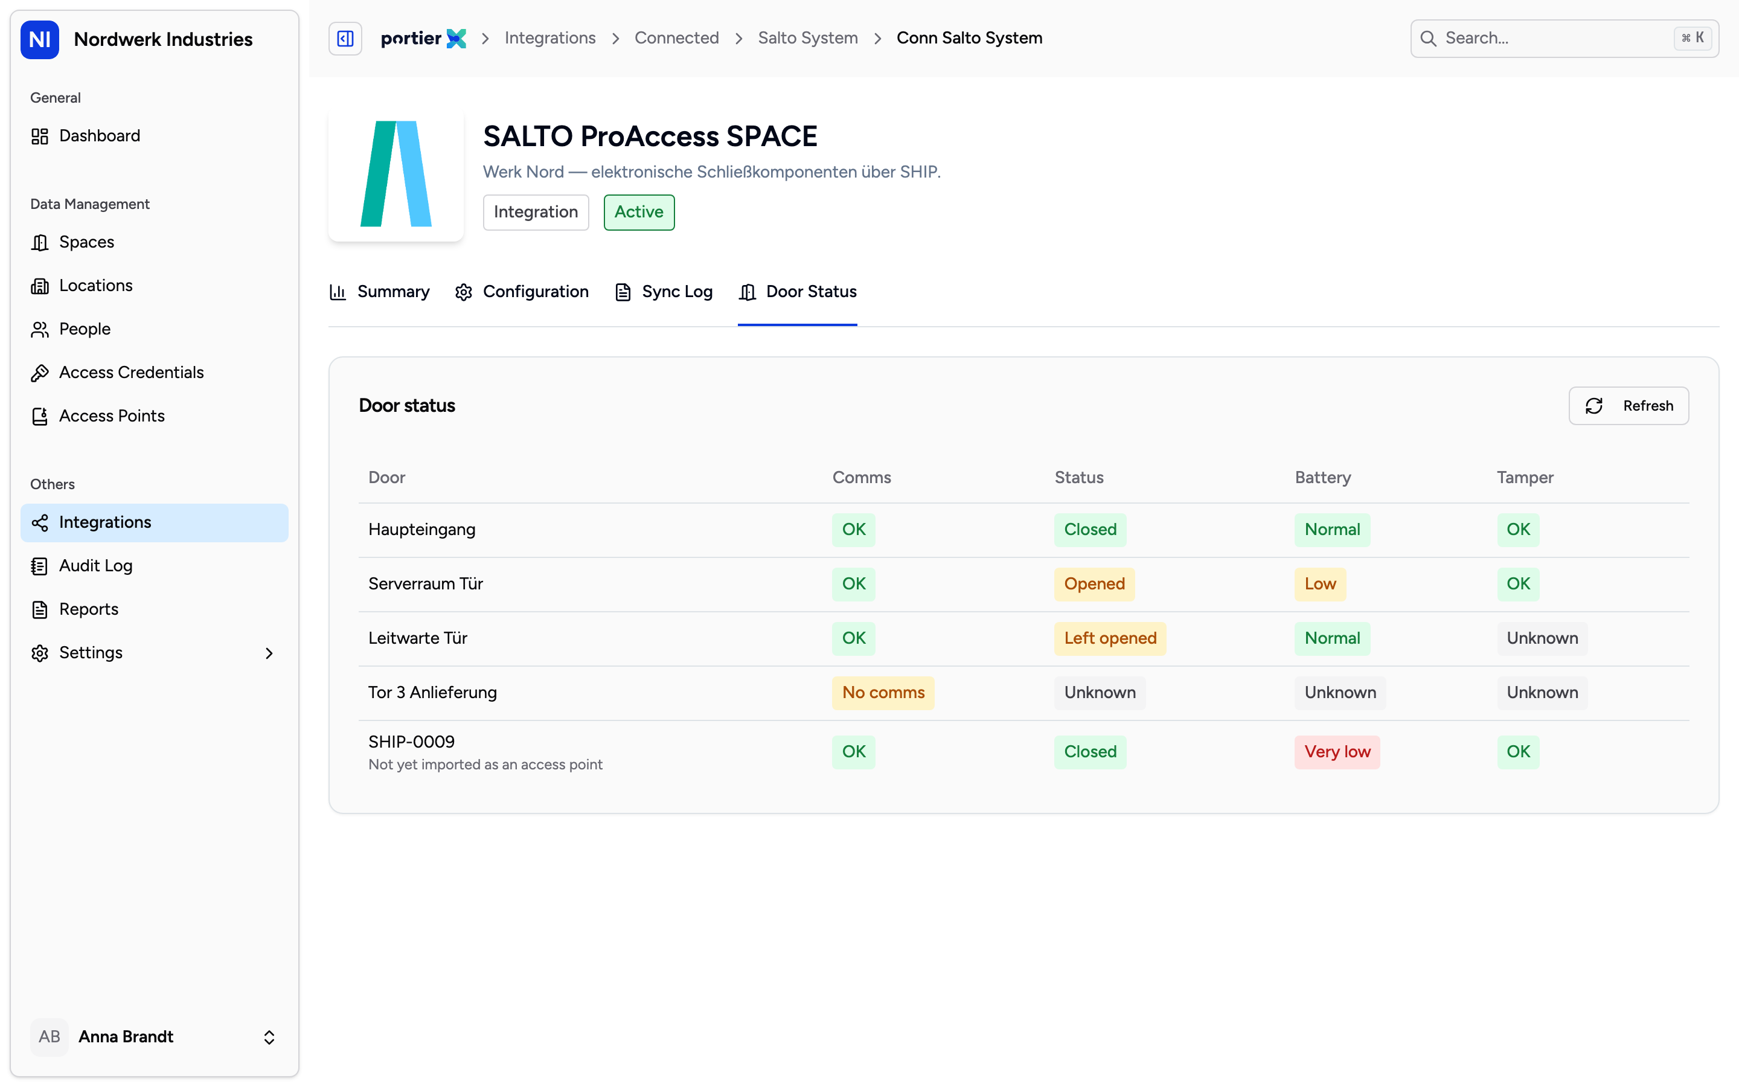The height and width of the screenshot is (1087, 1739).
Task: Click the Serverraum Tür door name
Action: 426,584
